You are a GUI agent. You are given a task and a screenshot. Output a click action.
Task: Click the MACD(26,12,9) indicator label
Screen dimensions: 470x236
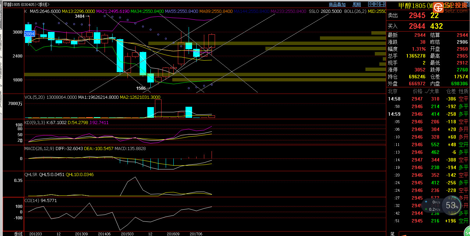(39, 148)
